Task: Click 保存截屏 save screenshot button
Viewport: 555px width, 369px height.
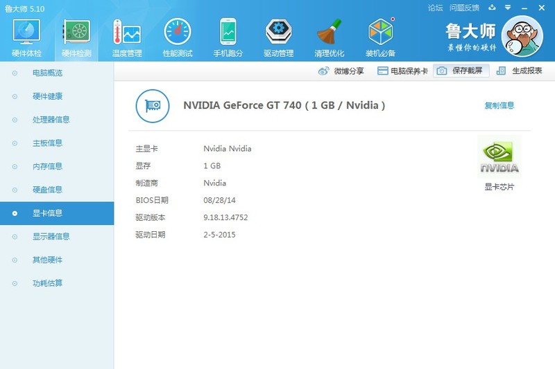Action: tap(461, 71)
